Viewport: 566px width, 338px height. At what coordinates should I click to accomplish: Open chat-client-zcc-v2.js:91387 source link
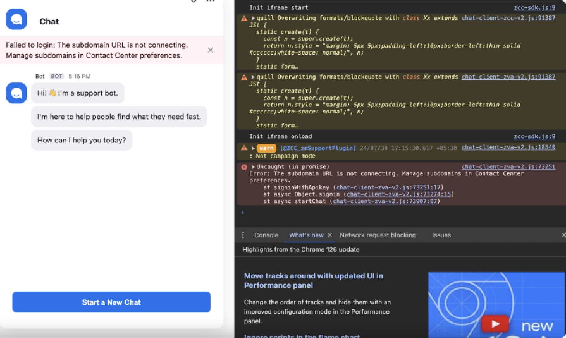508,18
